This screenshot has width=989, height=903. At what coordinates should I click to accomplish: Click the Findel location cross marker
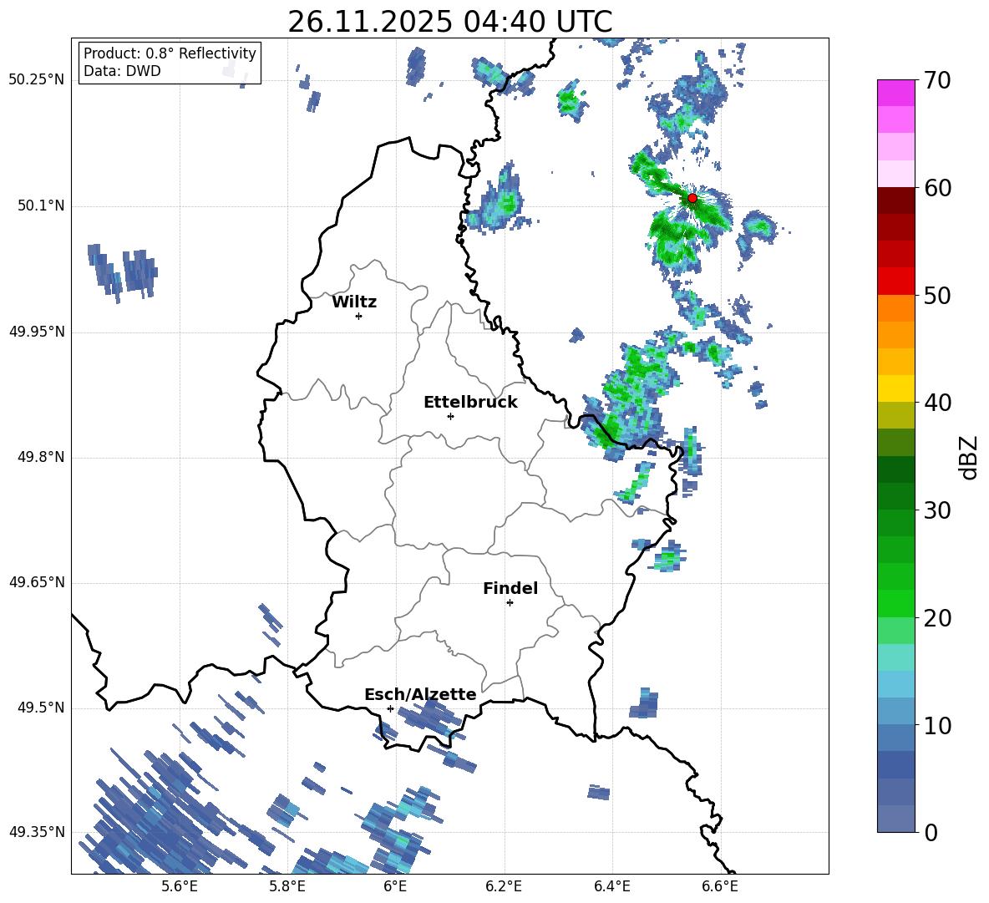[x=510, y=603]
